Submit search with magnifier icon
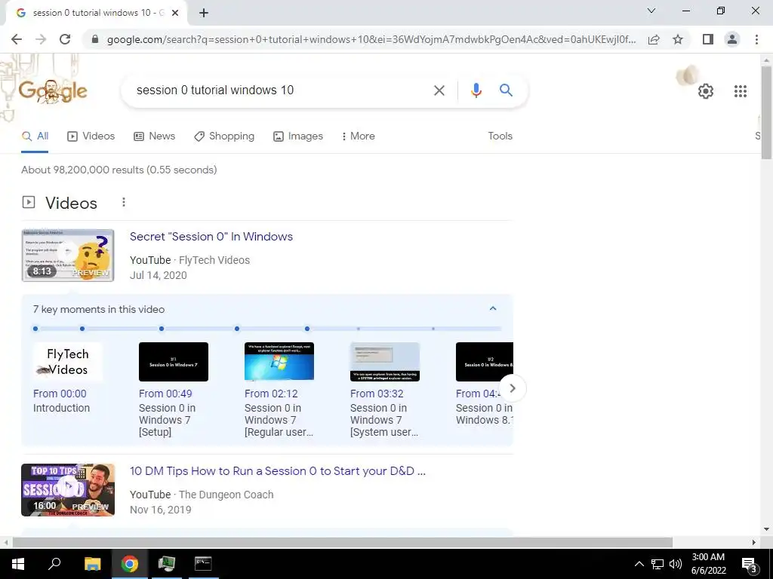 click(506, 90)
